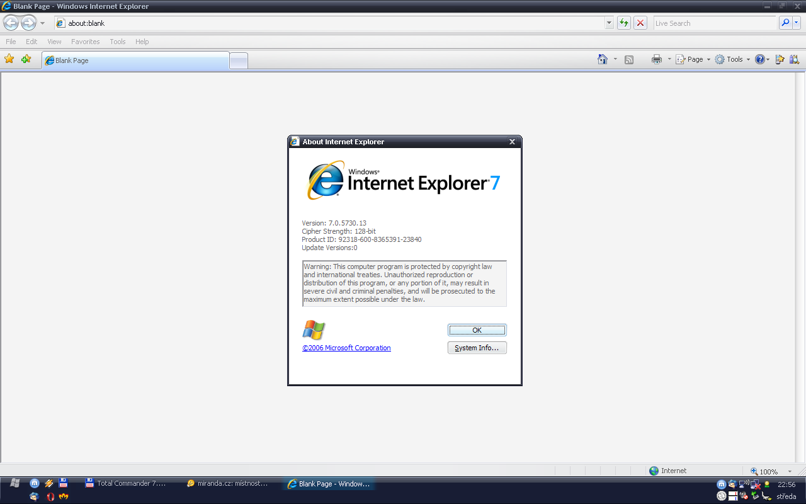Click the Home icon in command bar
The height and width of the screenshot is (504, 806).
(x=603, y=59)
